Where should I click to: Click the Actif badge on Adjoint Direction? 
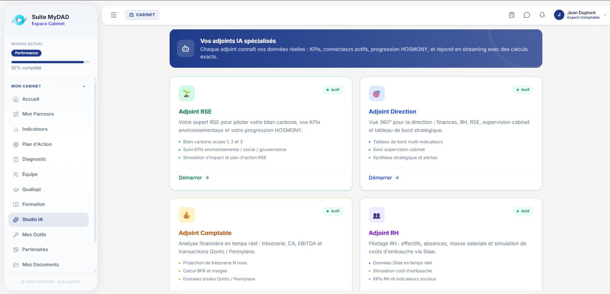[x=523, y=90]
